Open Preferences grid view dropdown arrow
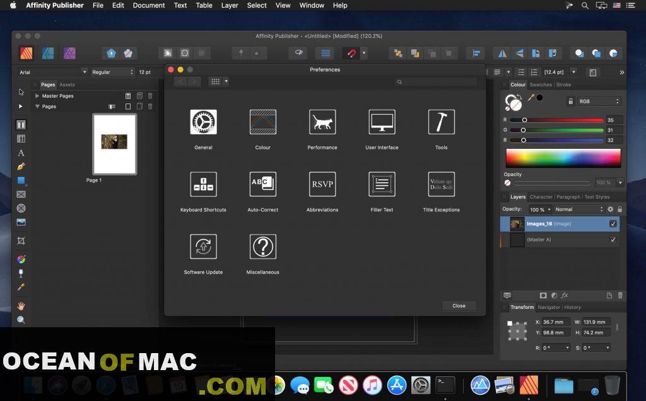Viewport: 646px width, 401px height. tap(226, 81)
